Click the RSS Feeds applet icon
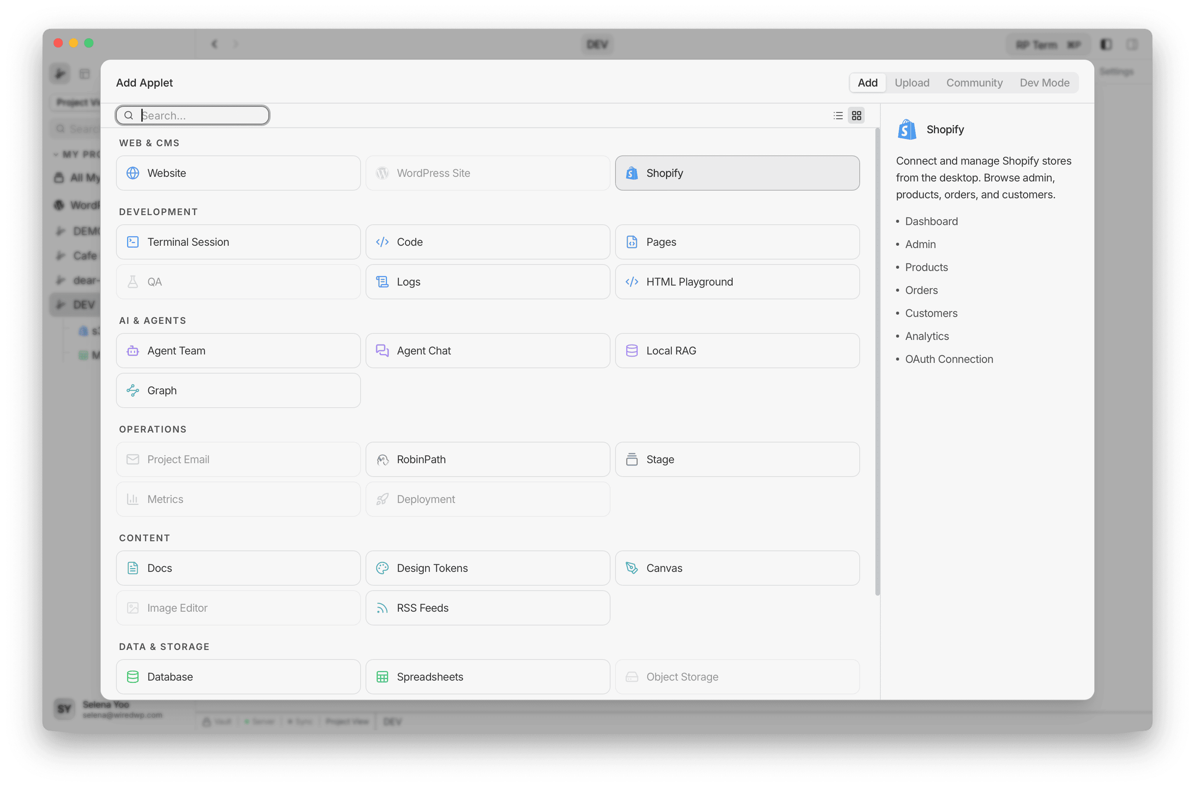The image size is (1195, 787). click(383, 608)
